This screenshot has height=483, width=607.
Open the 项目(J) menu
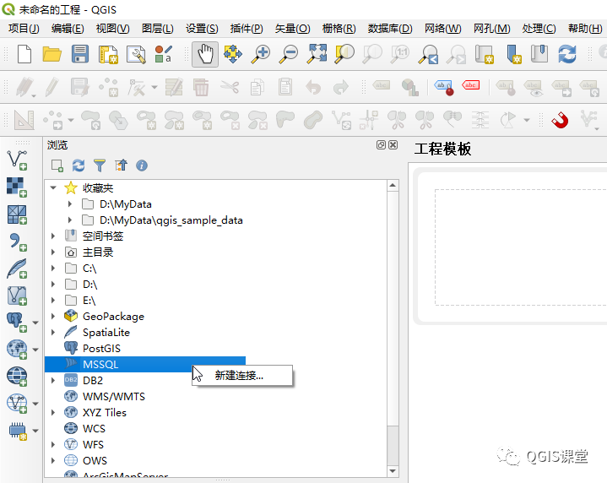coord(24,28)
